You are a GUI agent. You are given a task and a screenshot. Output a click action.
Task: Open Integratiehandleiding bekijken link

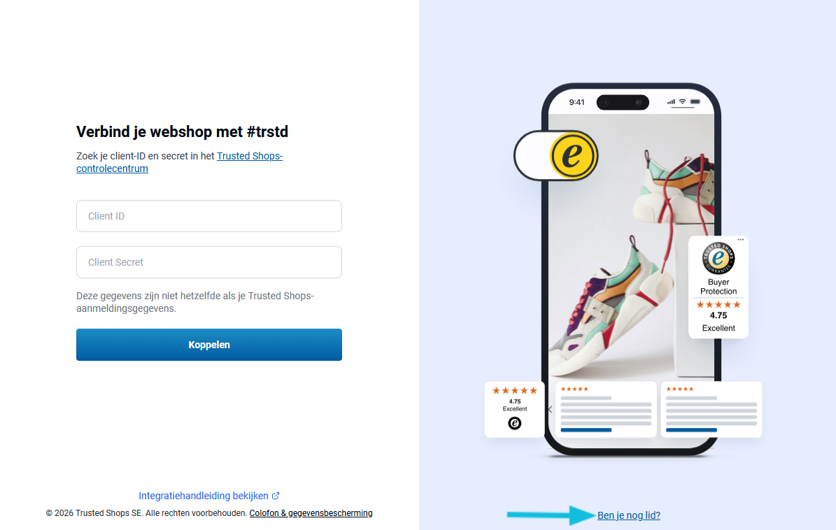tap(204, 496)
